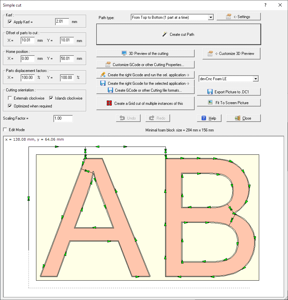Viewport: 288px width, 300px height.
Task: Uncheck Islands clockwise checkbox
Action: click(51, 98)
